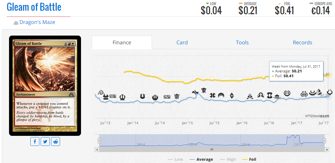Viewport: 335px width, 163px height.
Task: Switch to the Card tab
Action: click(x=182, y=42)
